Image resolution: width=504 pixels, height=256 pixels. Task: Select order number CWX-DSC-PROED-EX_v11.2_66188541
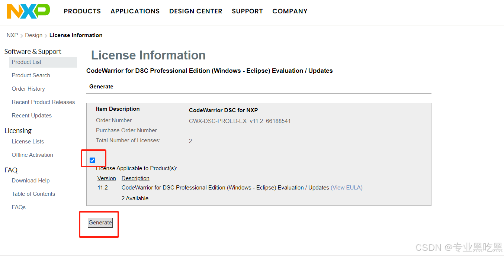click(240, 121)
